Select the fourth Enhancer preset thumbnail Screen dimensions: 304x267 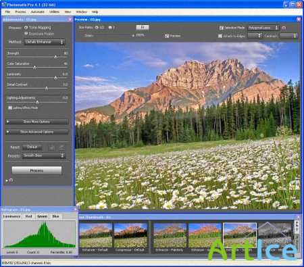(205, 236)
